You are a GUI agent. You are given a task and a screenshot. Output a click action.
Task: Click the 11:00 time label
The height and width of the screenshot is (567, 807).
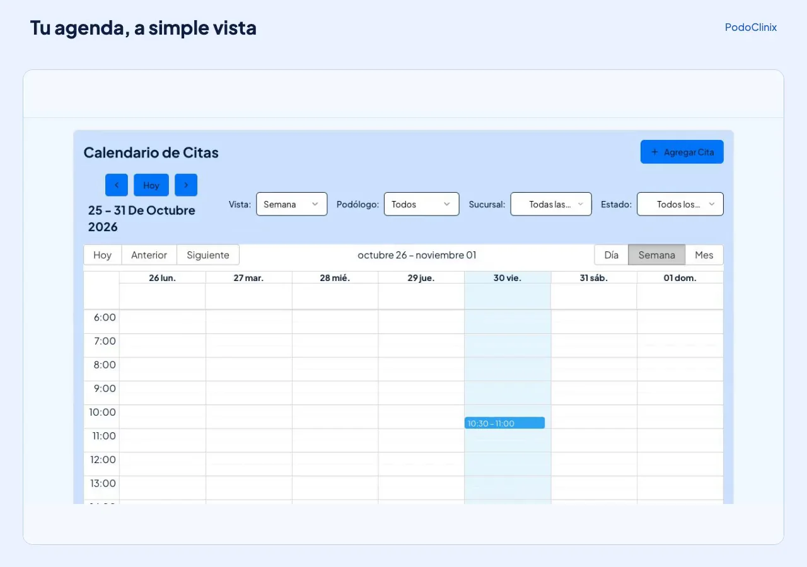coord(103,436)
